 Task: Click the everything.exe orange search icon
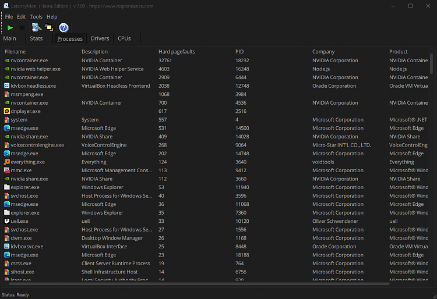coord(6,162)
